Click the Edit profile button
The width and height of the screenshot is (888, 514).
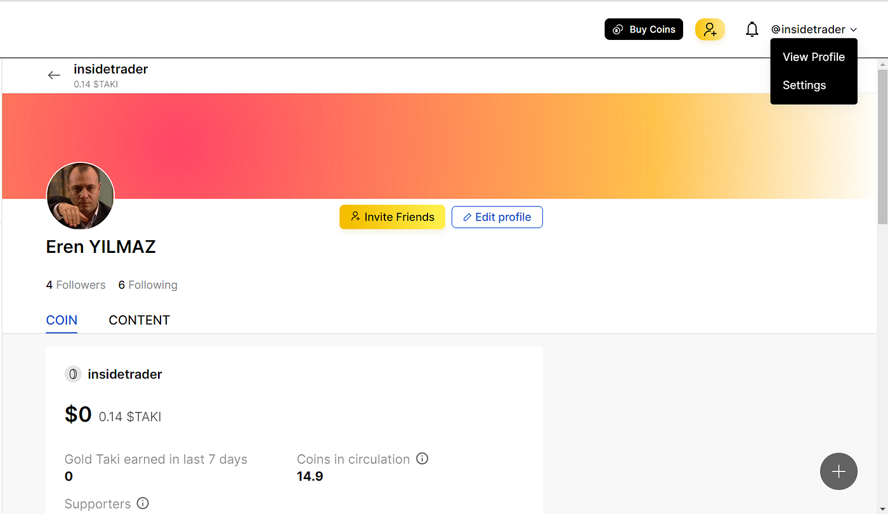coord(497,217)
